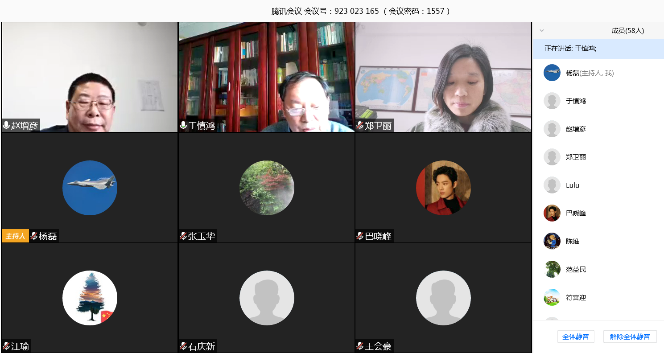664x353 pixels.
Task: Click the 解除全体静音 button
Action: coord(630,337)
